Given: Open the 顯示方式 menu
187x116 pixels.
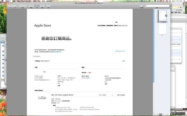Looking at the screenshot, I should point(24,1).
